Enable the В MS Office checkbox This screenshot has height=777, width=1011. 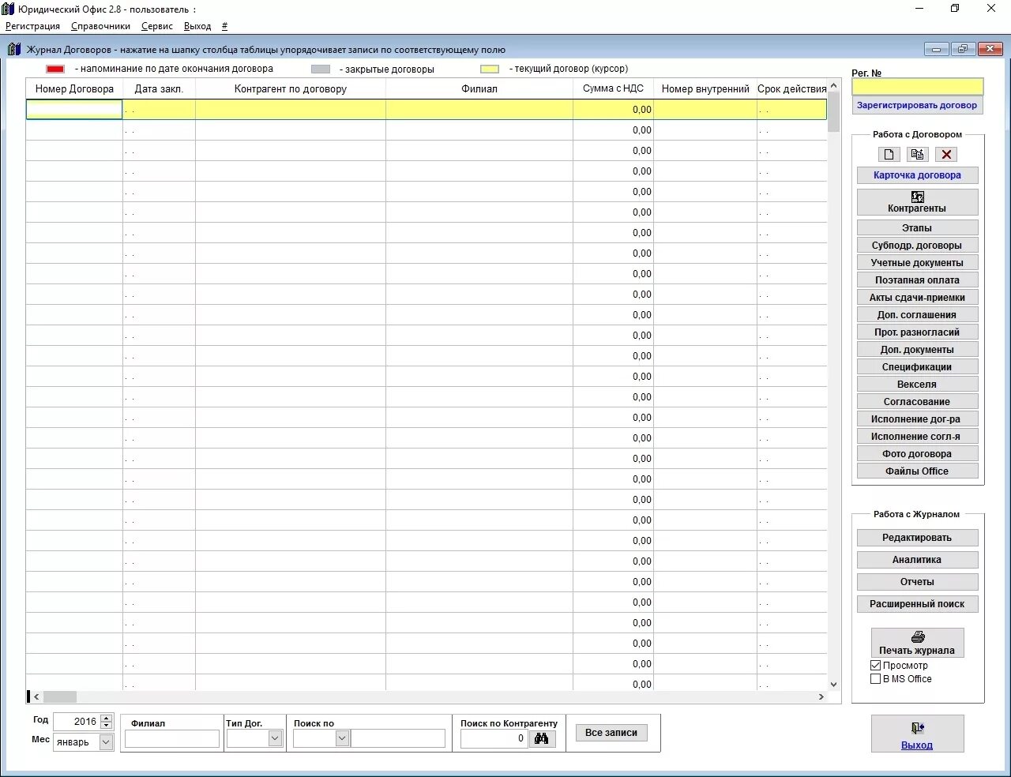tap(875, 679)
